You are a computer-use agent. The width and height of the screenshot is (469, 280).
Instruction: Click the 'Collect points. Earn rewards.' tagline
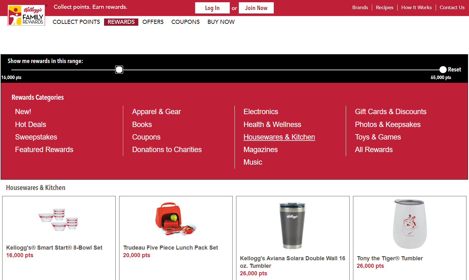91,7
